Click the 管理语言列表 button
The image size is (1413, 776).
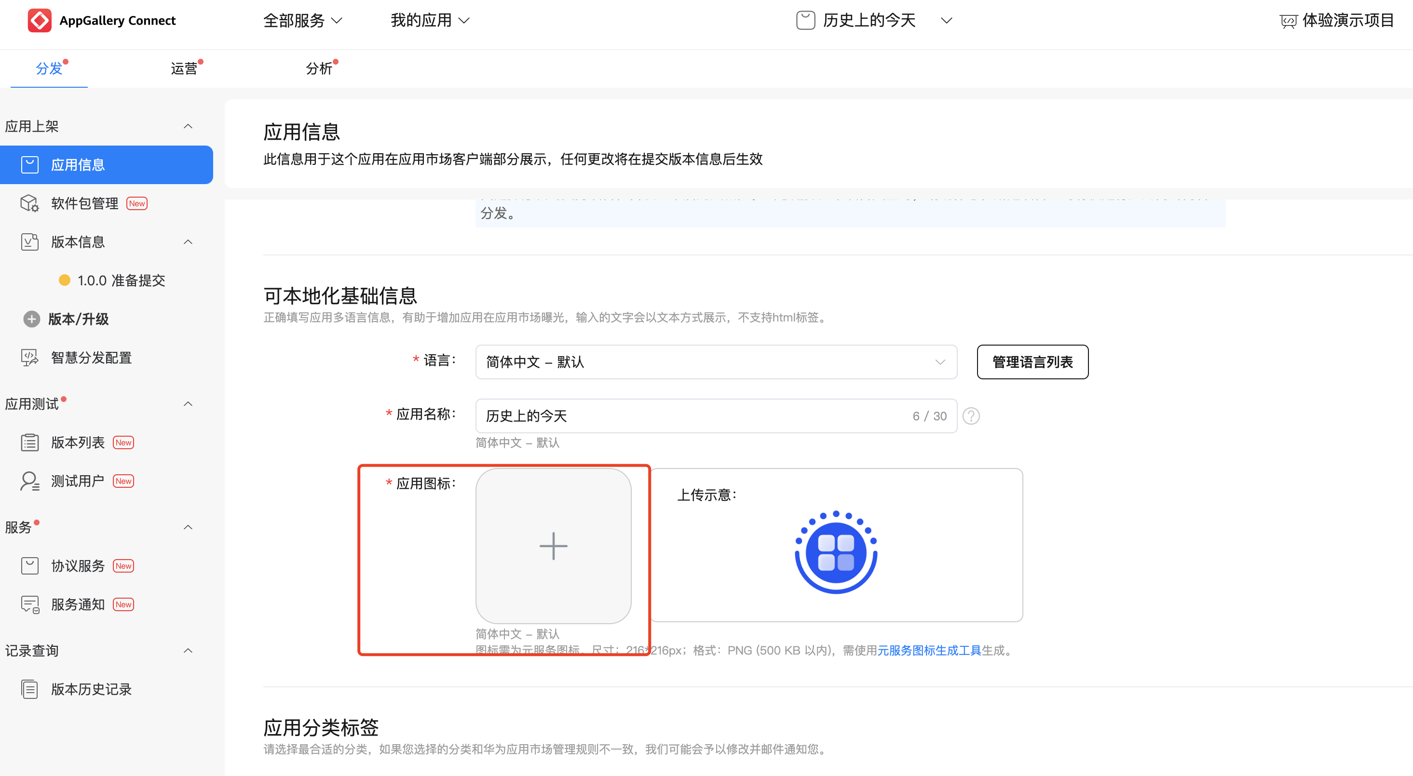[x=1032, y=362]
